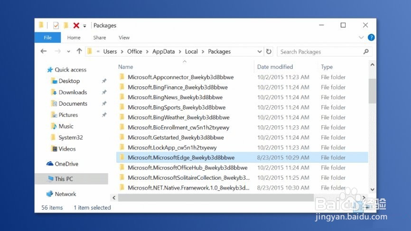Viewport: 411px width, 231px height.
Task: Open Pictures in the navigation pane
Action: coord(68,115)
